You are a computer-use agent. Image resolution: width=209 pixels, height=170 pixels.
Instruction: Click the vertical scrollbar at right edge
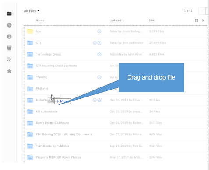pyautogui.click(x=208, y=85)
